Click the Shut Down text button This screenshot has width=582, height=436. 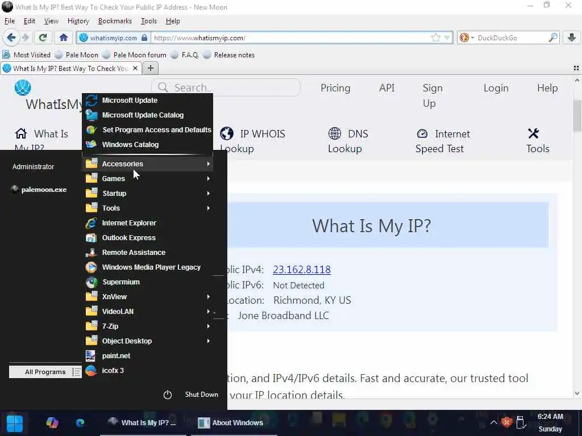point(202,395)
